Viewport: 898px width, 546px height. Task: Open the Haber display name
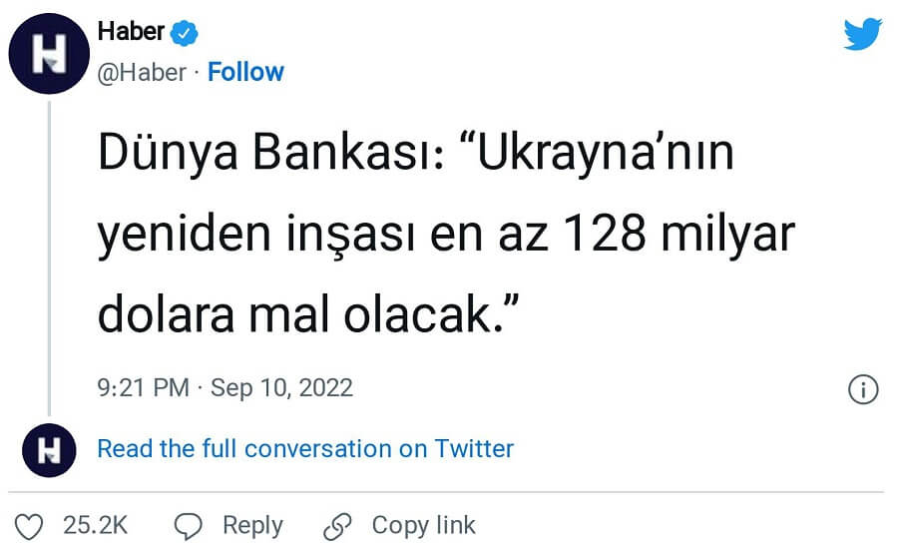pyautogui.click(x=131, y=32)
